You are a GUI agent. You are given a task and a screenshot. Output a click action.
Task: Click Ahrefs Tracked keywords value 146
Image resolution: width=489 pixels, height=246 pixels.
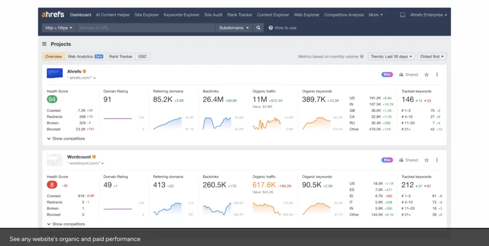408,99
